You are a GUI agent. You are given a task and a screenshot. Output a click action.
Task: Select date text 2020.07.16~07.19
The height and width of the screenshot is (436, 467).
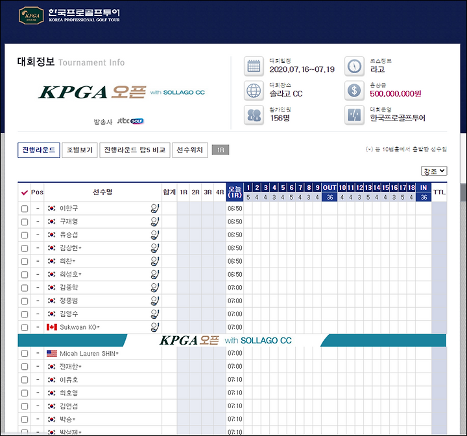302,69
